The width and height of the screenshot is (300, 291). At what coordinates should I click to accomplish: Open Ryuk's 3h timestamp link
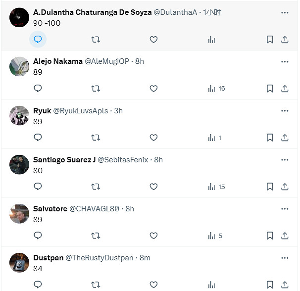(x=118, y=111)
